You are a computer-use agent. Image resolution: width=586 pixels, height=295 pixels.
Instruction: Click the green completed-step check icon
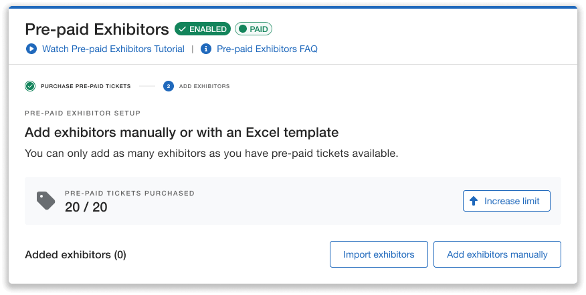point(30,86)
